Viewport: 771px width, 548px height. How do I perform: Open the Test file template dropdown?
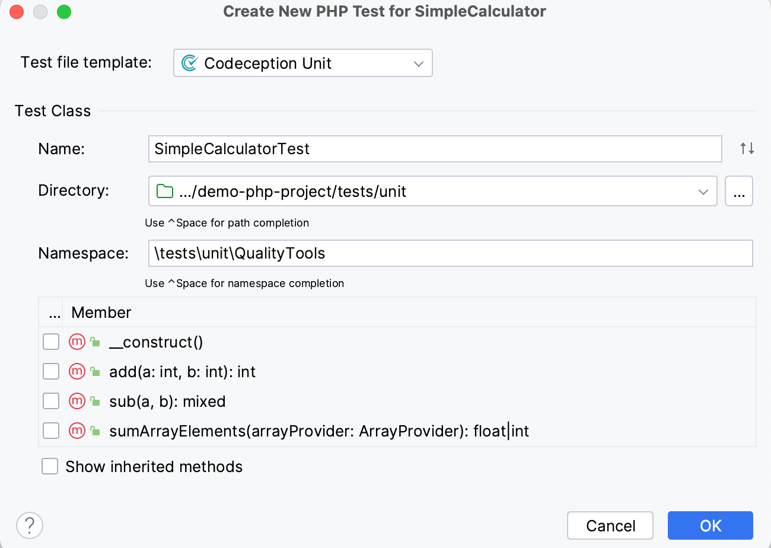point(419,62)
